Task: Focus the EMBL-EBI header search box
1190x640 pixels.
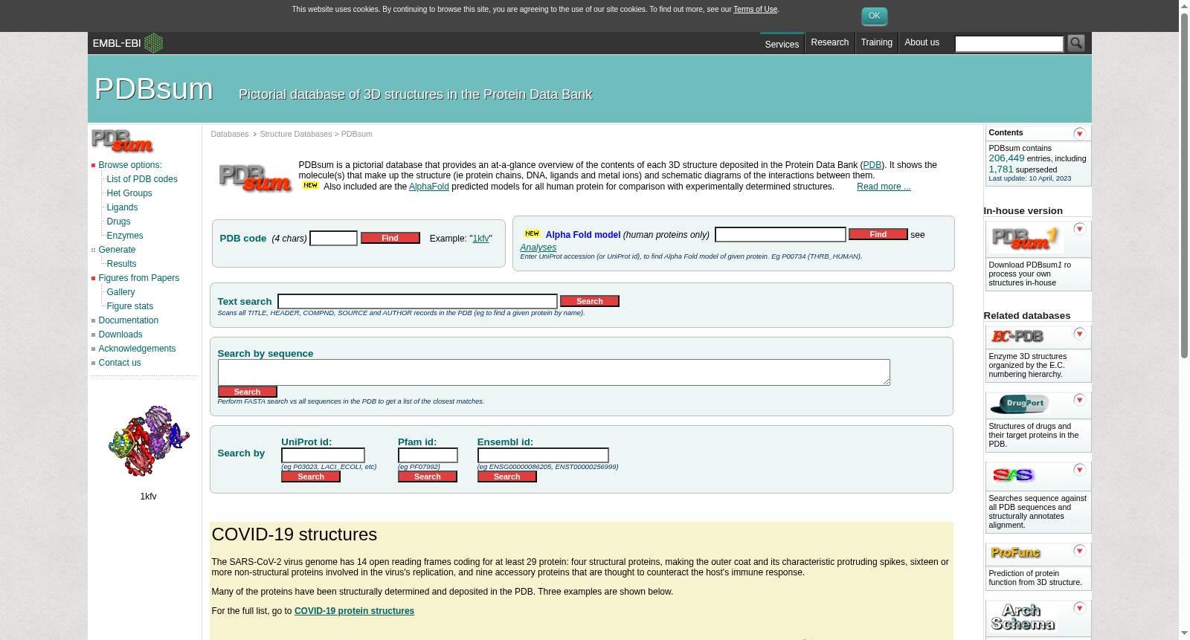Action: pos(1009,44)
